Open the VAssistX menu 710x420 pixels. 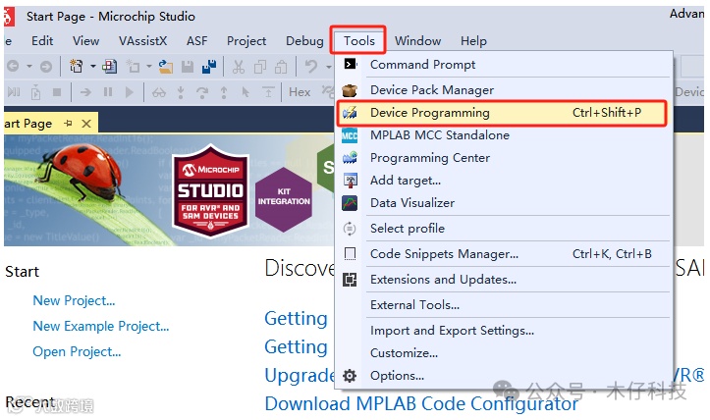pos(142,41)
